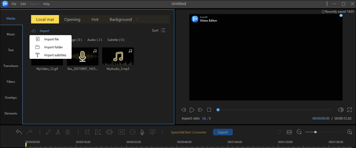Click the Undo arrow in the timeline toolbar

tap(19, 132)
